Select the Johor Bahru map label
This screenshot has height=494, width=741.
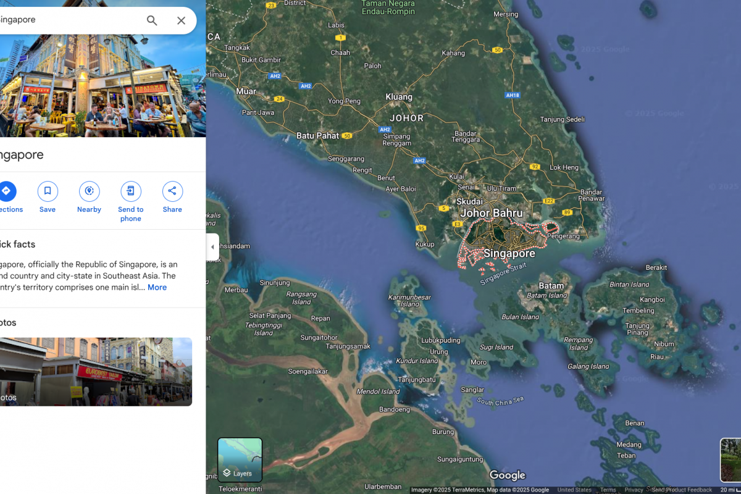coord(492,213)
